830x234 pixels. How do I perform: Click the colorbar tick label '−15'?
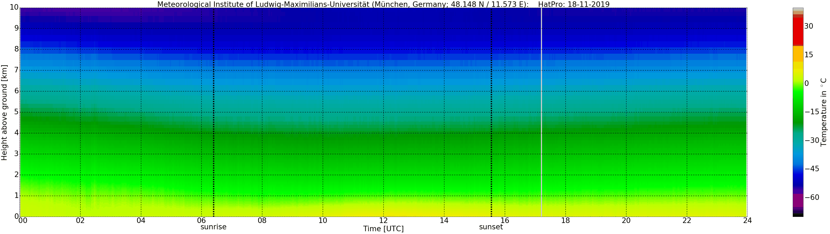click(x=812, y=112)
